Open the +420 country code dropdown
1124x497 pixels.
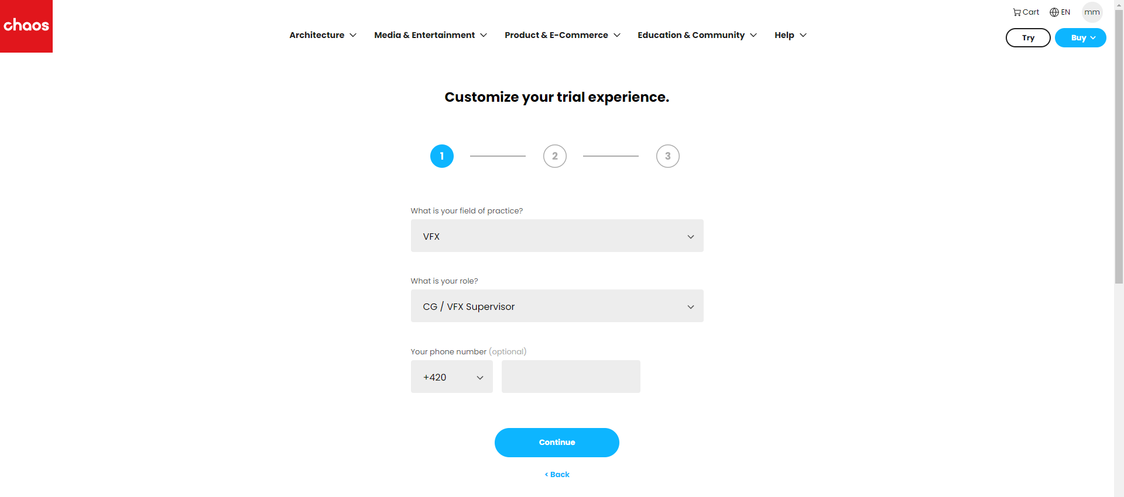(x=452, y=377)
